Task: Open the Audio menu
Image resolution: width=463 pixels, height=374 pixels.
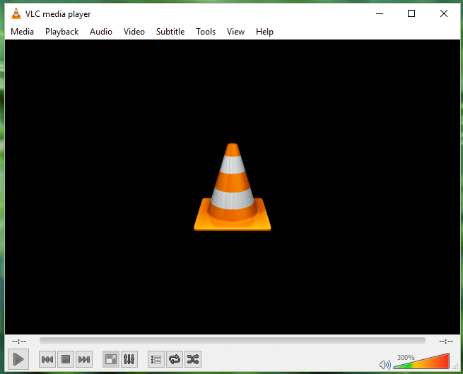Action: (x=101, y=32)
